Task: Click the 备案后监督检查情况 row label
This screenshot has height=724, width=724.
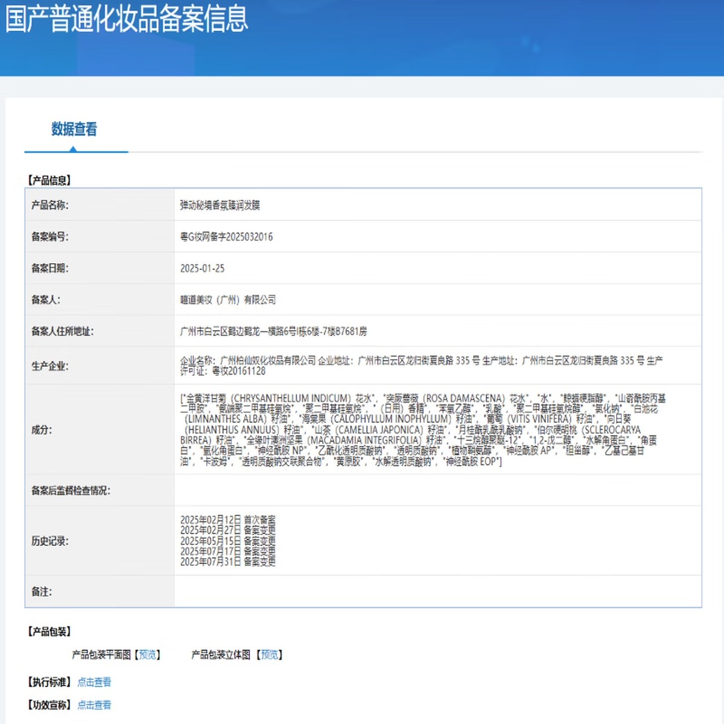Action: pyautogui.click(x=71, y=491)
